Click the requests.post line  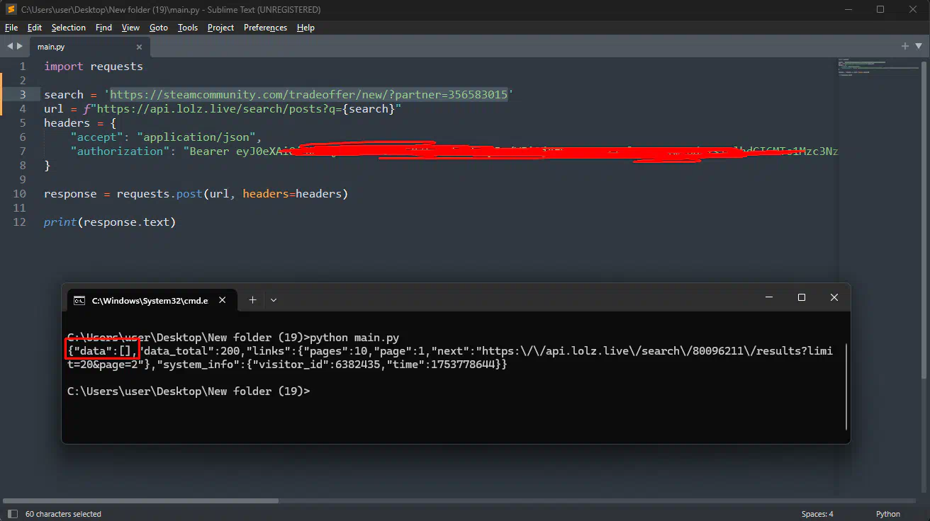pos(196,194)
